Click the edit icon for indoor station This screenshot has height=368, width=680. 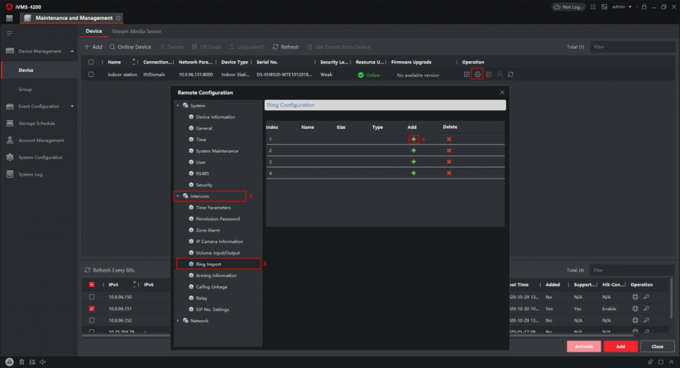click(467, 74)
